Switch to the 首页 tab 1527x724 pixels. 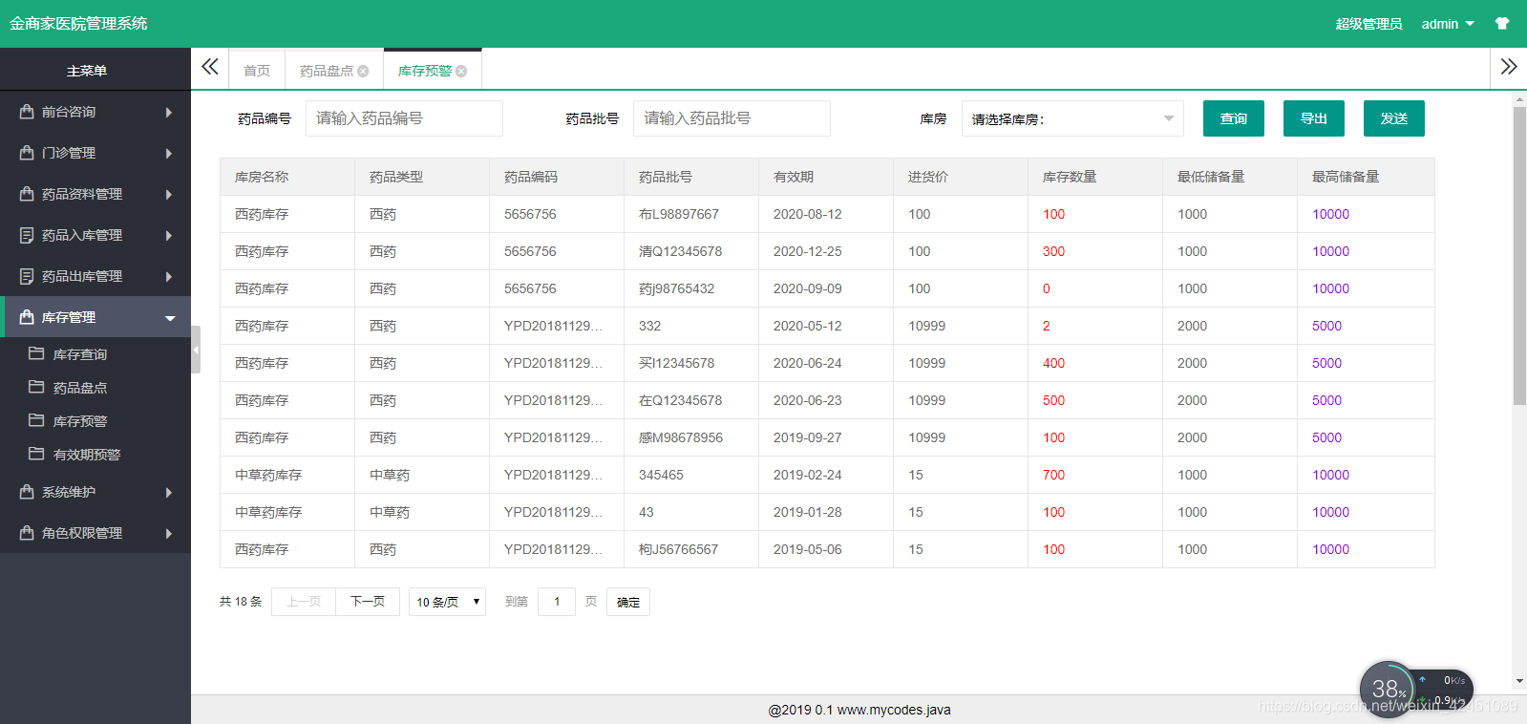point(257,71)
